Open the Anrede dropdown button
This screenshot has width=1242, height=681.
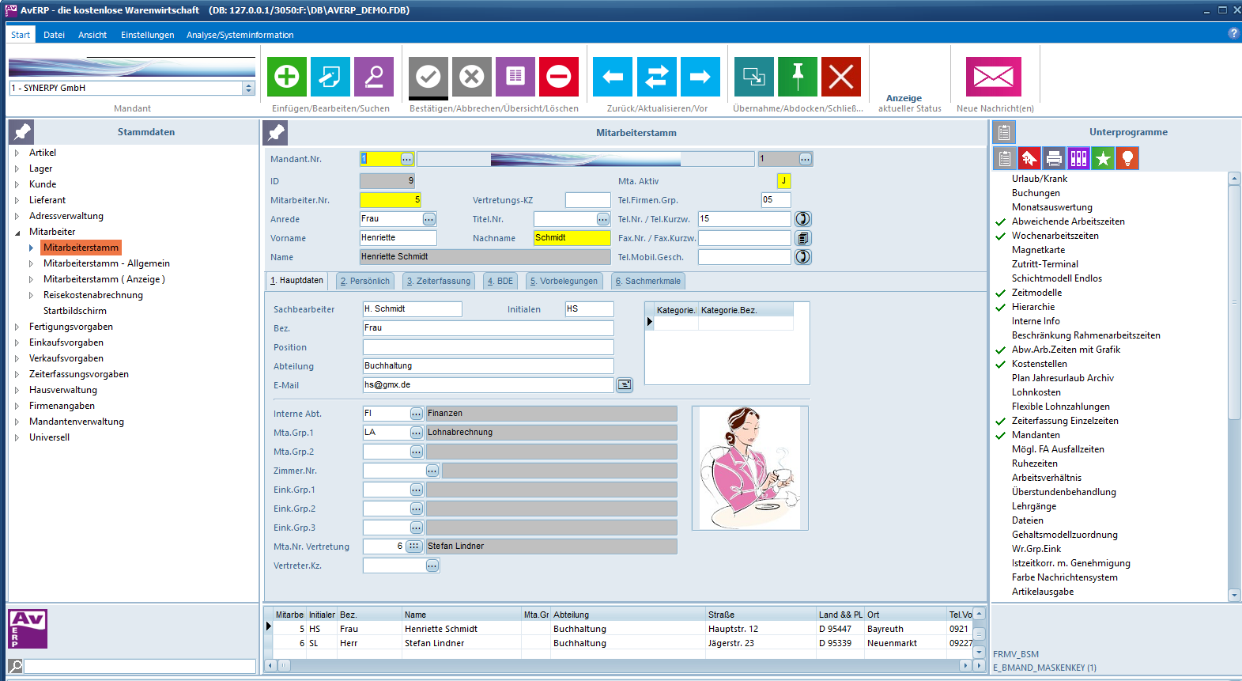428,219
